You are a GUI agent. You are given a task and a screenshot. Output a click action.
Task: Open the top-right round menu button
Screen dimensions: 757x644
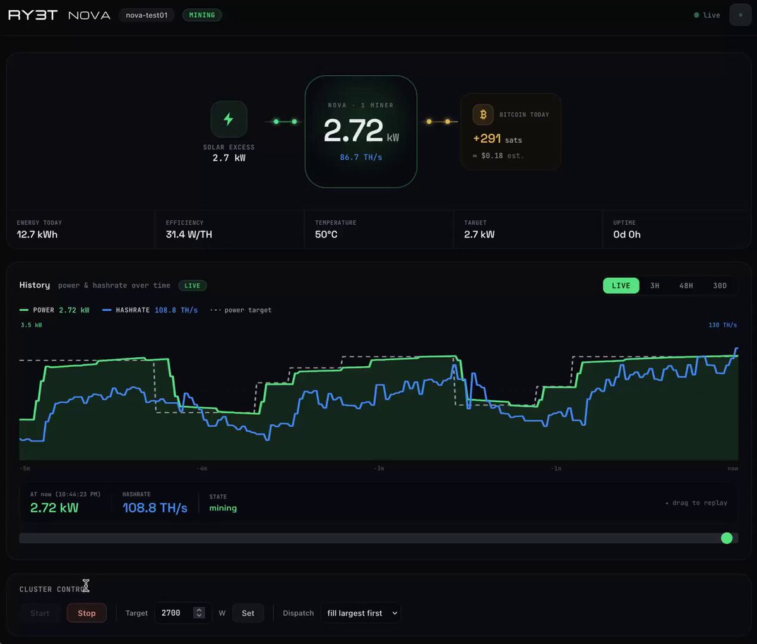pos(740,15)
